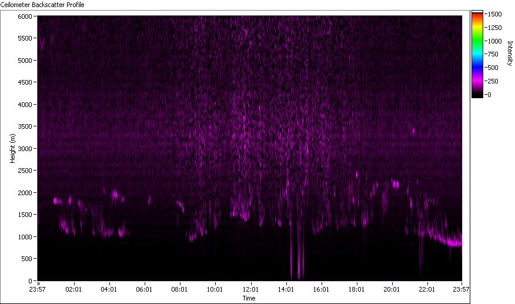Select the 14:01 time axis tick
The height and width of the screenshot is (304, 515).
click(286, 289)
